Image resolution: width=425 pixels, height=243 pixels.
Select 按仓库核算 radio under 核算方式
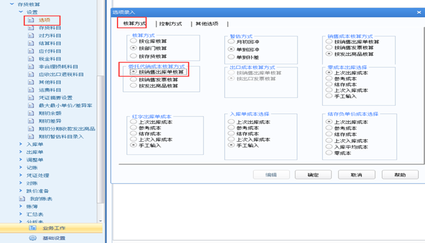click(x=133, y=41)
